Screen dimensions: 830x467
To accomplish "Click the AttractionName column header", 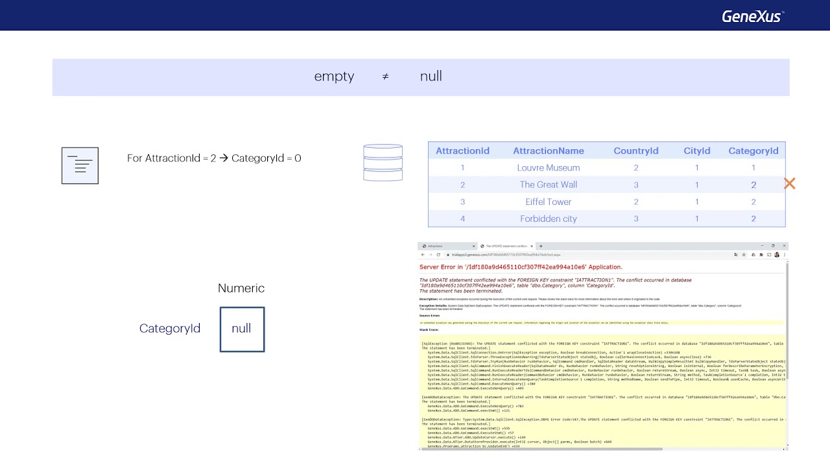I will [x=549, y=150].
